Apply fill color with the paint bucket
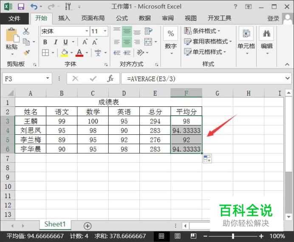Viewport: 294px width, 242px height. point(64,53)
